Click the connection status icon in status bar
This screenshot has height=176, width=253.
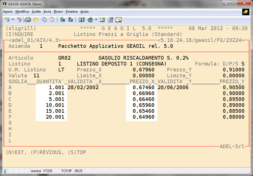[x=5, y=171]
